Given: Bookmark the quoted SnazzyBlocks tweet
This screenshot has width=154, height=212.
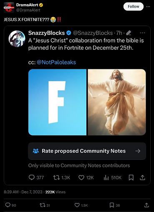Looking at the screenshot, I should point(131,178).
